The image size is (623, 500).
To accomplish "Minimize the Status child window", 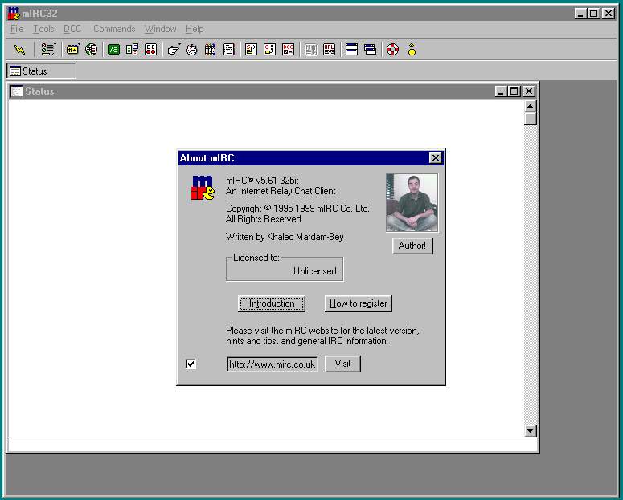I will click(x=502, y=91).
